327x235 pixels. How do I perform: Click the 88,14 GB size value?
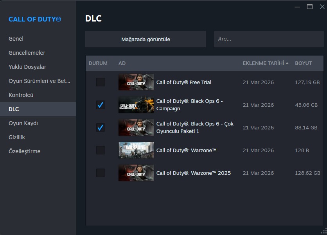pos(306,127)
